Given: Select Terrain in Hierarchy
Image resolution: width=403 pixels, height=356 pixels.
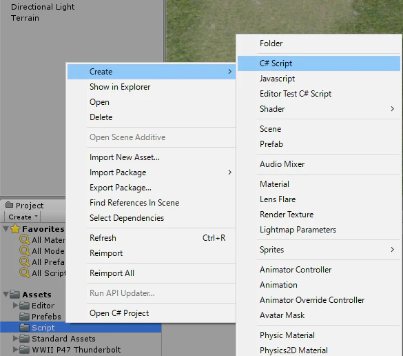Looking at the screenshot, I should point(25,18).
